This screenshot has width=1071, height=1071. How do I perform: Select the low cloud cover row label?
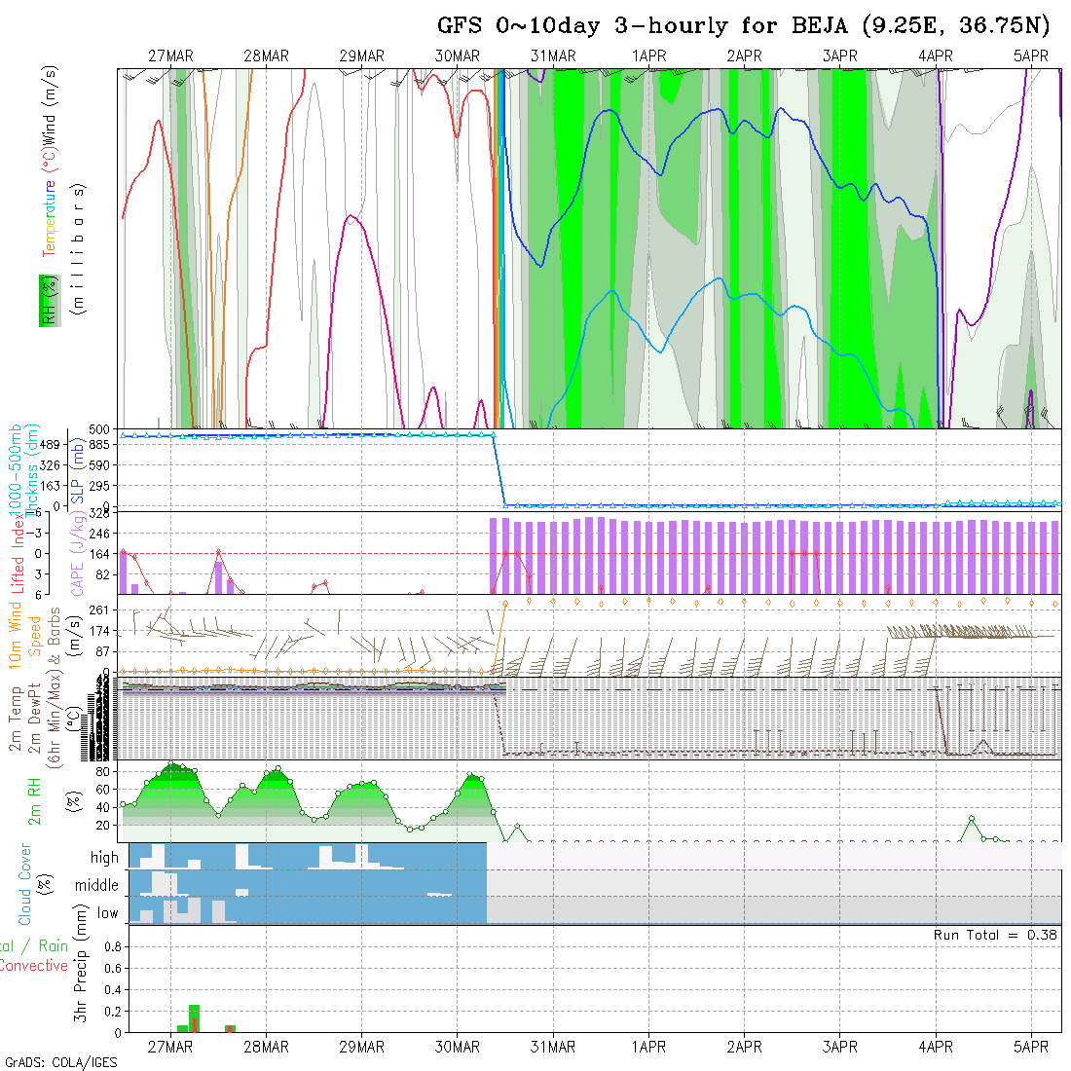107,913
